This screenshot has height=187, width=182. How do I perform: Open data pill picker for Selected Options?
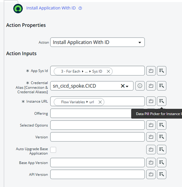[162, 125]
